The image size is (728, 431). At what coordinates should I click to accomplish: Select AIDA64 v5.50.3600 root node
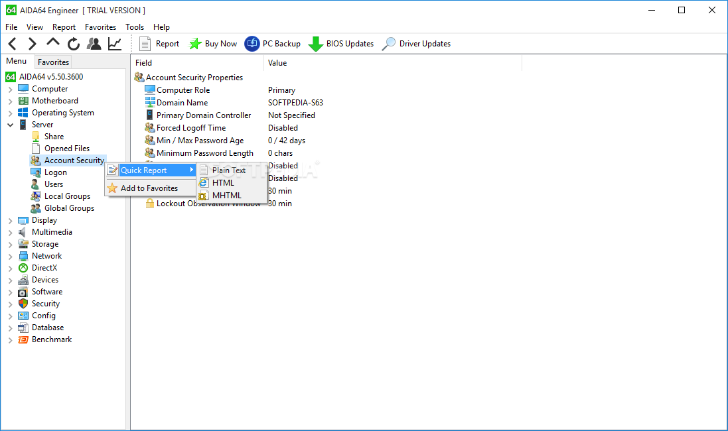pyautogui.click(x=44, y=76)
